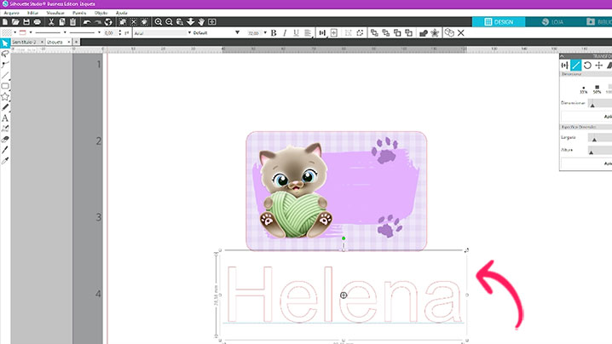Image resolution: width=612 pixels, height=344 pixels.
Task: Open the Arquivo menu
Action: click(x=11, y=13)
